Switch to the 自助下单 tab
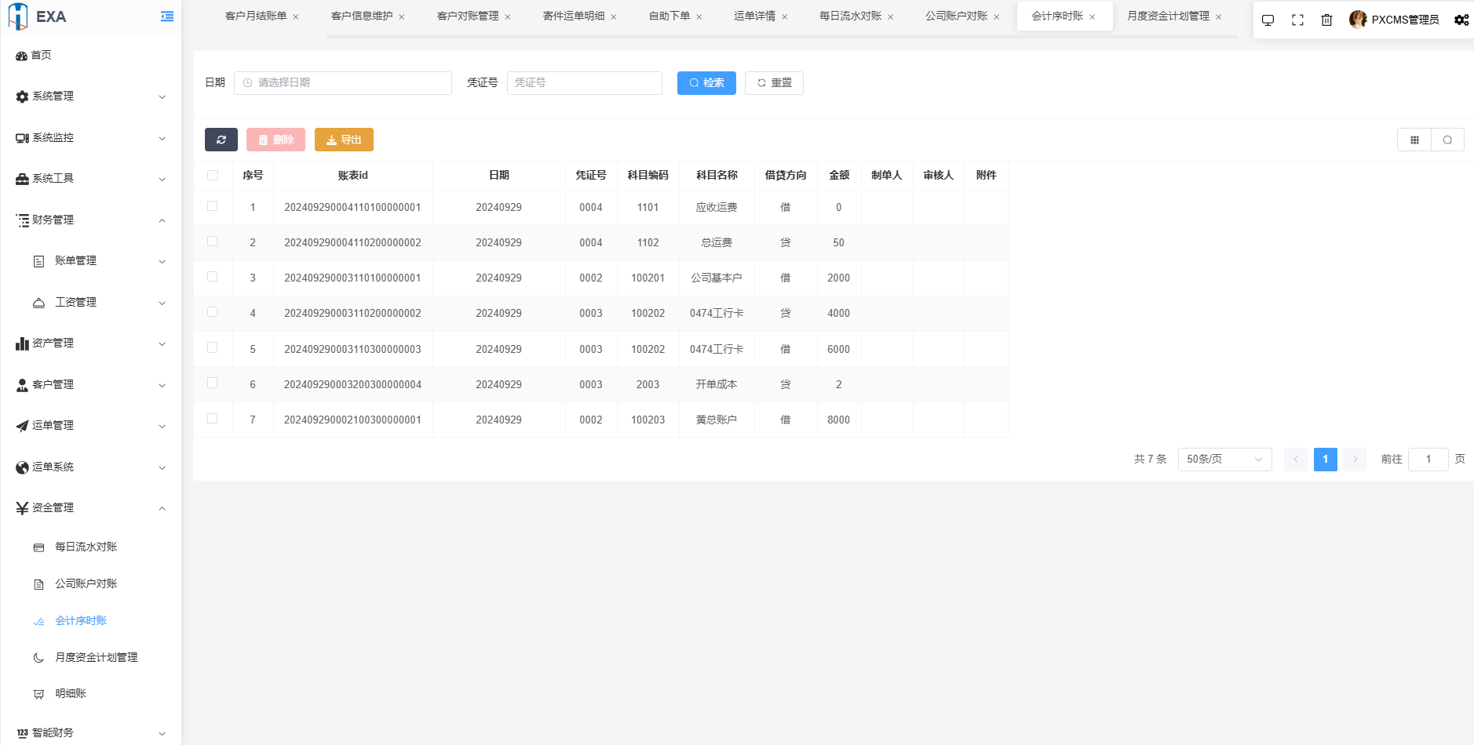 click(670, 16)
